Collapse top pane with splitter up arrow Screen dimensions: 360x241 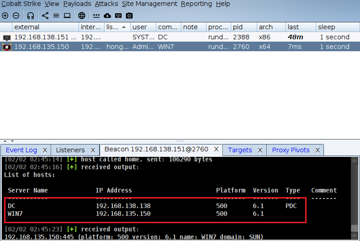click(5, 141)
